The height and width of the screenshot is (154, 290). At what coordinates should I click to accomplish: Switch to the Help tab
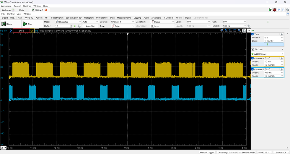[22, 10]
